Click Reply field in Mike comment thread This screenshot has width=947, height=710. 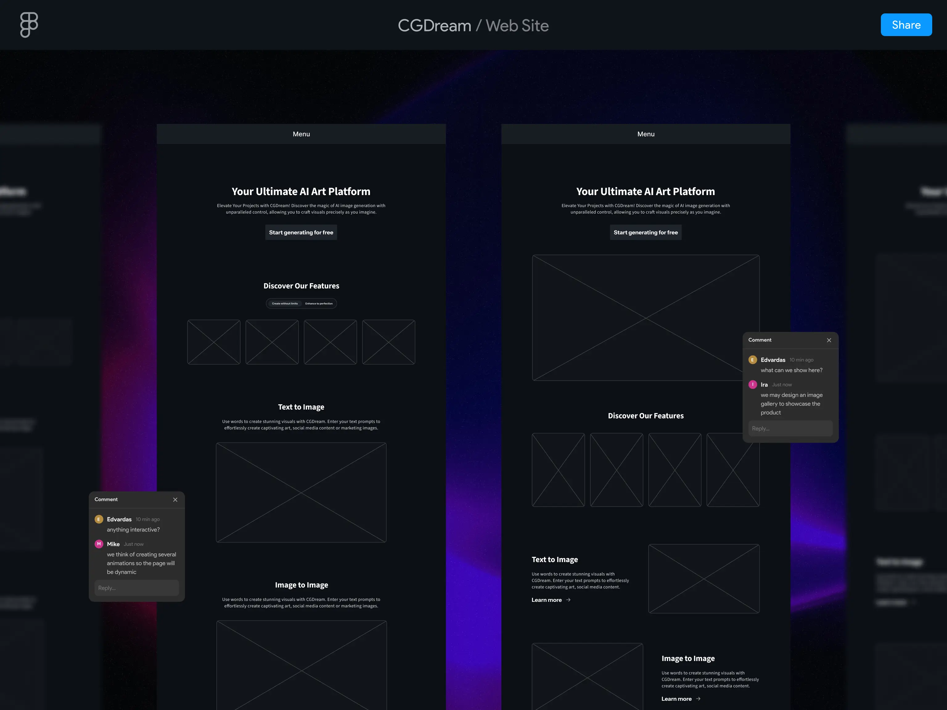pyautogui.click(x=137, y=588)
